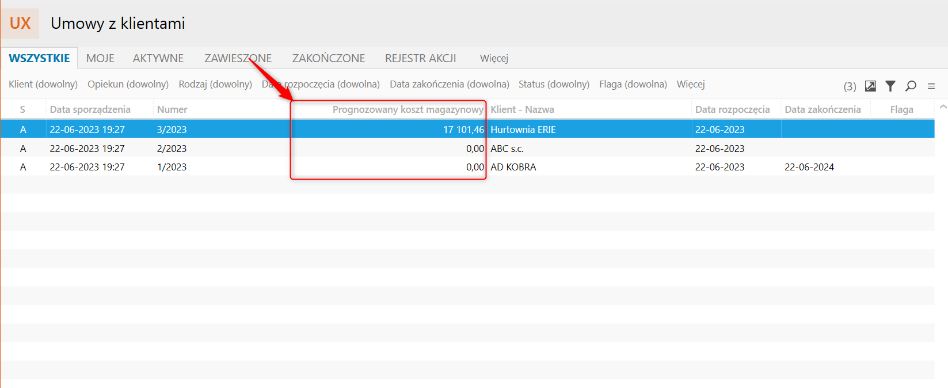
Task: Open the filter bar Więcej option
Action: click(691, 84)
